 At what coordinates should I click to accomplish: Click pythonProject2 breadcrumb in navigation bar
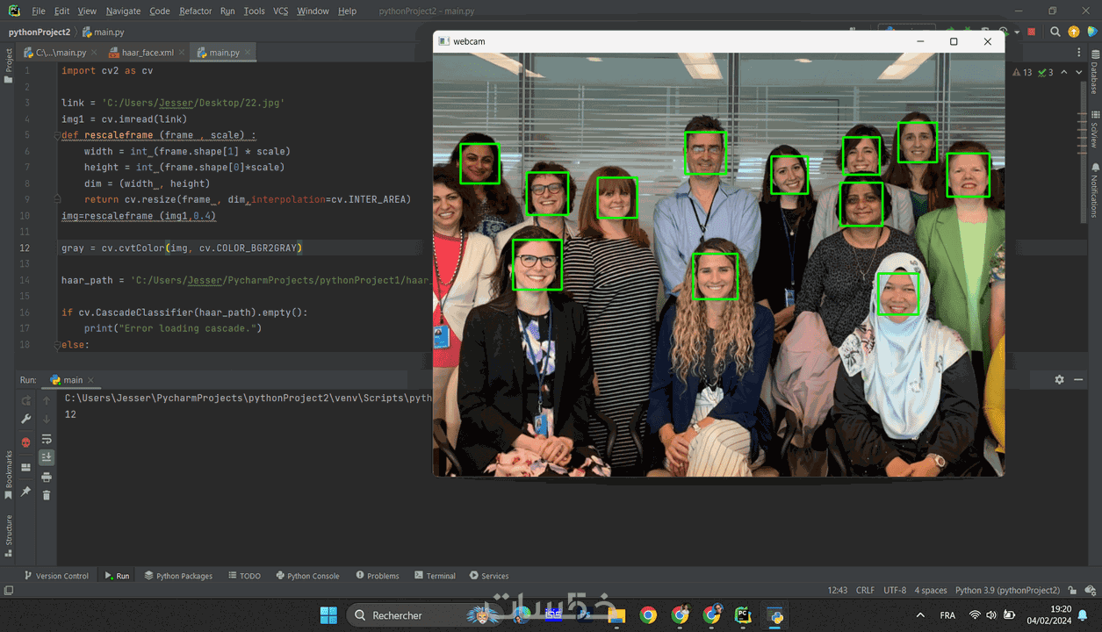[x=40, y=32]
